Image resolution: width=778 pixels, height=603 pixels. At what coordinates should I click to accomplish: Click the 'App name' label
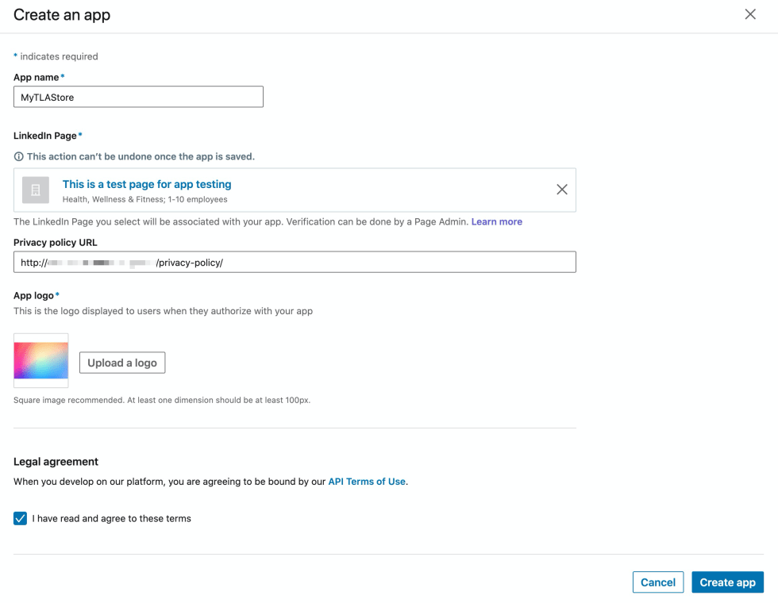point(37,78)
